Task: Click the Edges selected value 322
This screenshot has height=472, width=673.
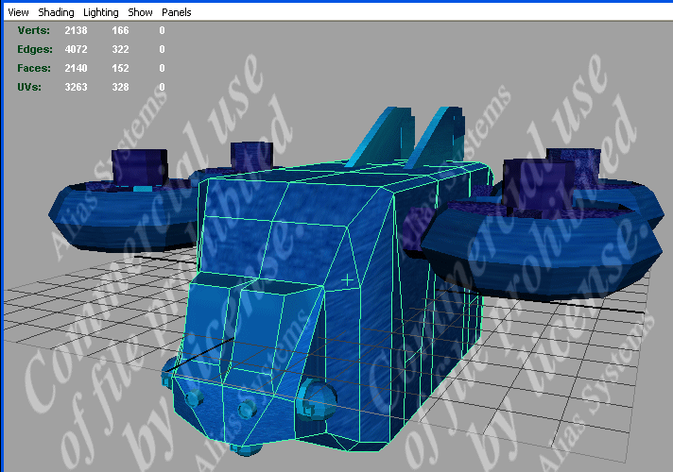Action: tap(120, 49)
